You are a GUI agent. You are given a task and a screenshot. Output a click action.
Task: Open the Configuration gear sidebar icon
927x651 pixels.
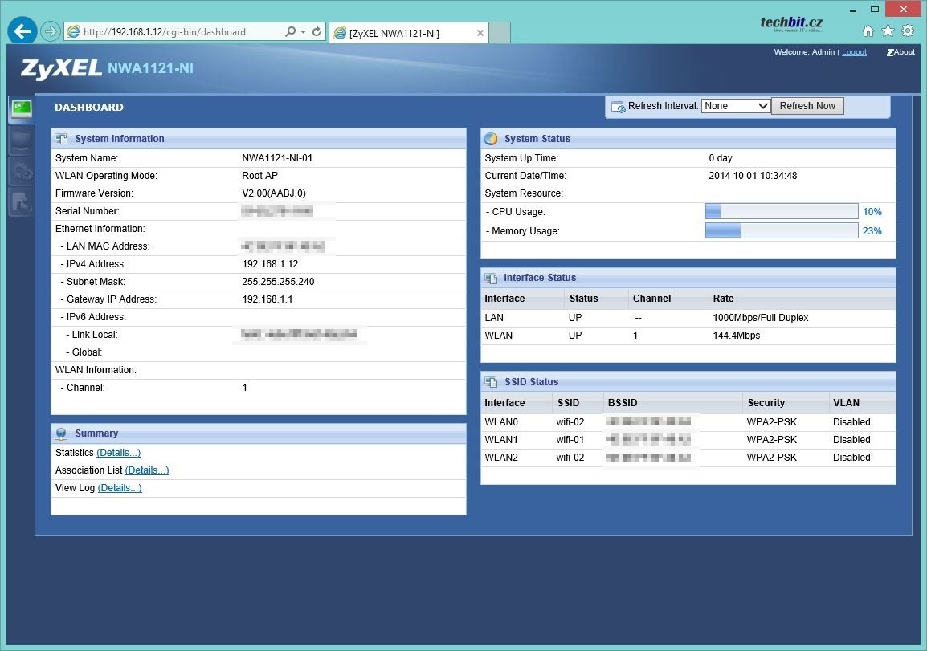click(21, 171)
